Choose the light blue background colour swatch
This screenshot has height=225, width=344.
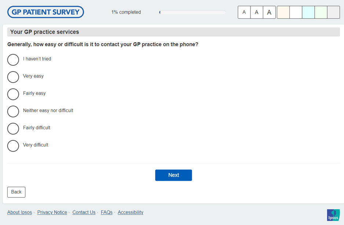tap(308, 12)
